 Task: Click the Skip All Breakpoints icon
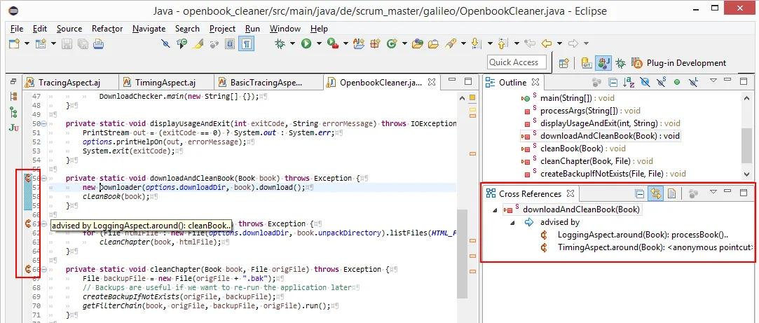(x=166, y=44)
